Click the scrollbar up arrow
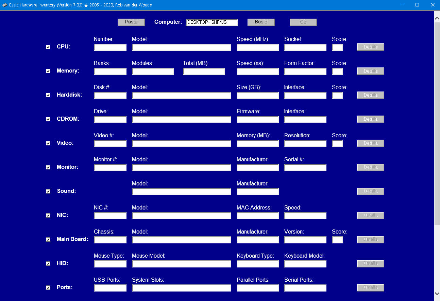The image size is (440, 301). coord(437,18)
